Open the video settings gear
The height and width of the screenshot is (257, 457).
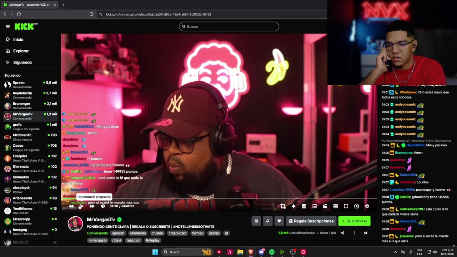pos(367,206)
